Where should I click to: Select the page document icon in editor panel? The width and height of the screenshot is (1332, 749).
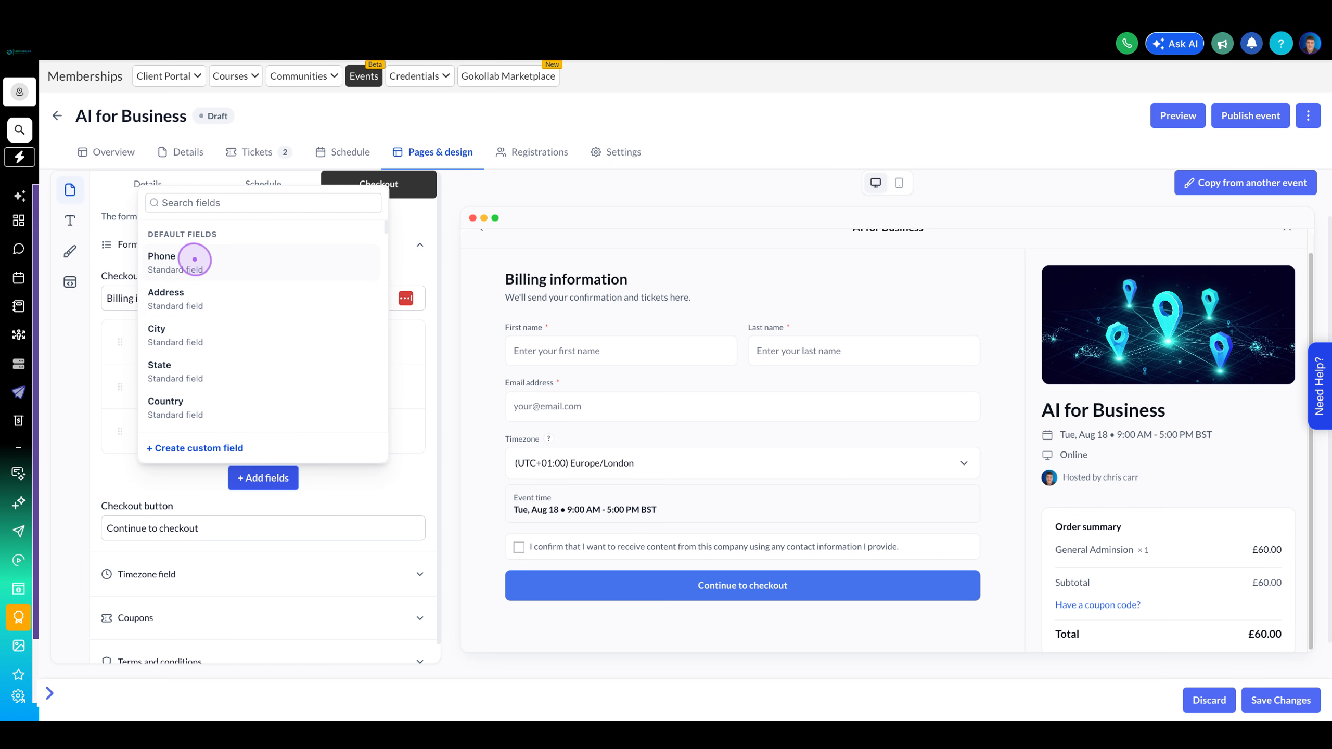70,190
